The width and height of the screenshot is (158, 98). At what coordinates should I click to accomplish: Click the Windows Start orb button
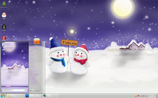pos(3,96)
